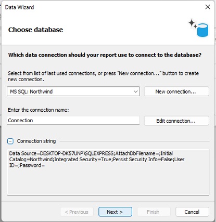Click the disabled Finish button
Image resolution: width=216 pixels, height=222 pixels.
click(154, 212)
